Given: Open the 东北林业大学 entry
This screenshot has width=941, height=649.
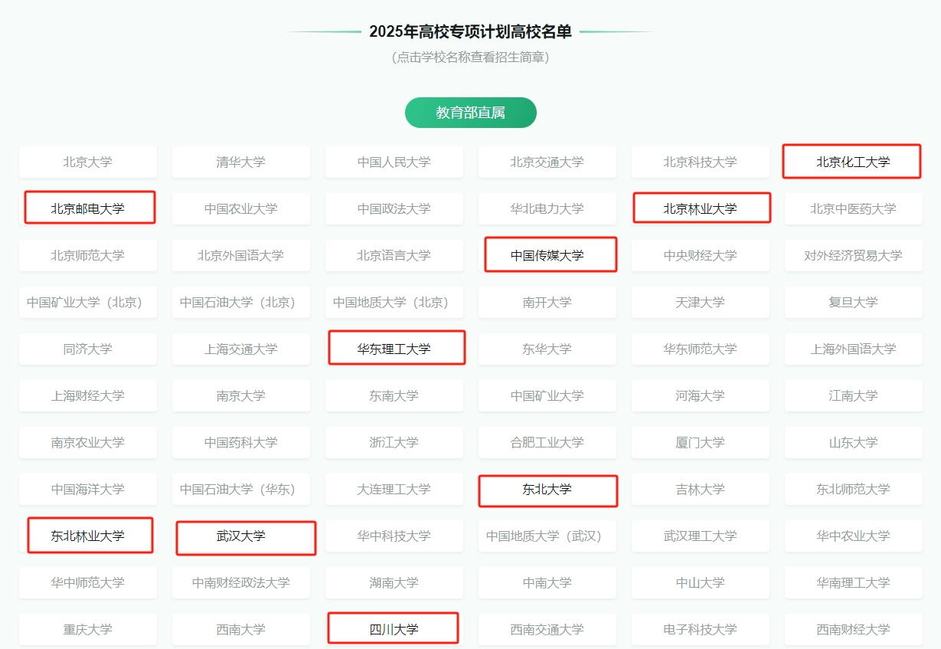Looking at the screenshot, I should coord(88,535).
